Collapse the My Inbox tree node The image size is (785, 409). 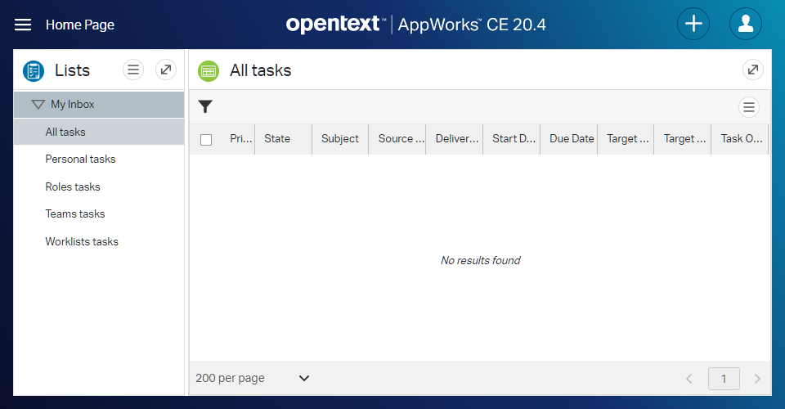[38, 104]
